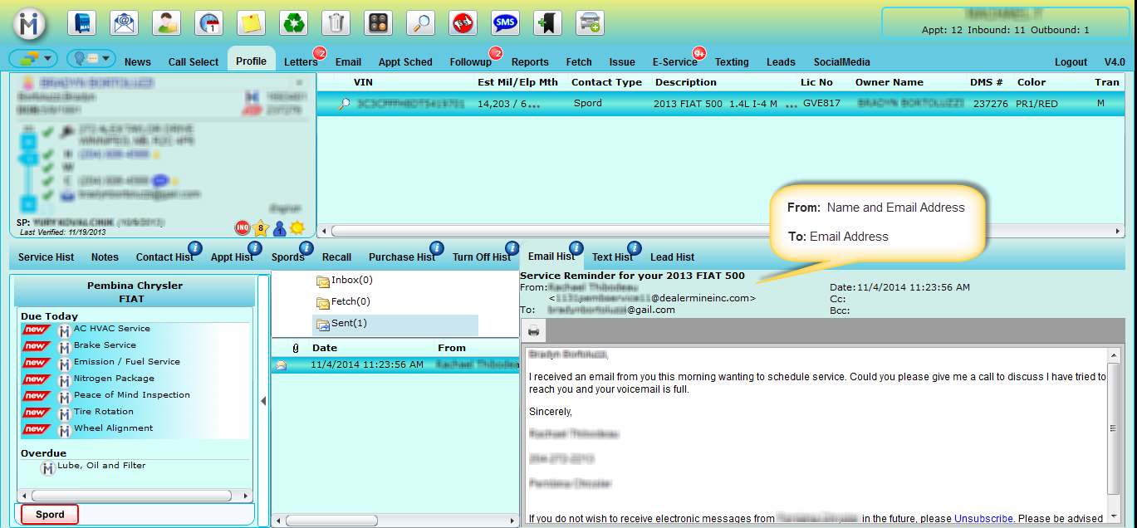Click the trash can toolbar icon
Image resolution: width=1137 pixels, height=528 pixels.
(x=336, y=22)
